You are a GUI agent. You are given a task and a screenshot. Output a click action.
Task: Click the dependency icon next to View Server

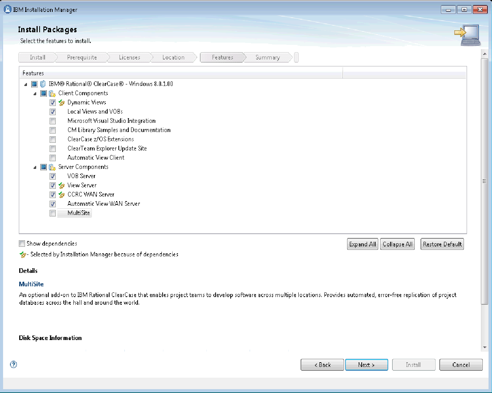pos(61,185)
